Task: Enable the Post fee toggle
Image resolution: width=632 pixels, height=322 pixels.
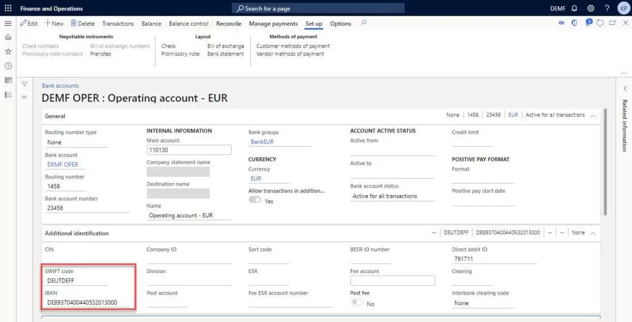Action: tap(357, 303)
